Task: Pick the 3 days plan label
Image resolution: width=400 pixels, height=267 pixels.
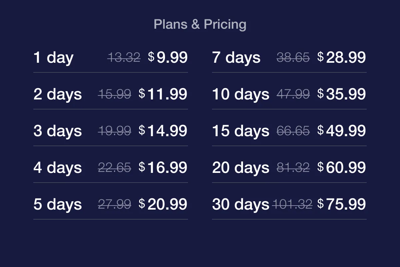Action: click(x=57, y=131)
